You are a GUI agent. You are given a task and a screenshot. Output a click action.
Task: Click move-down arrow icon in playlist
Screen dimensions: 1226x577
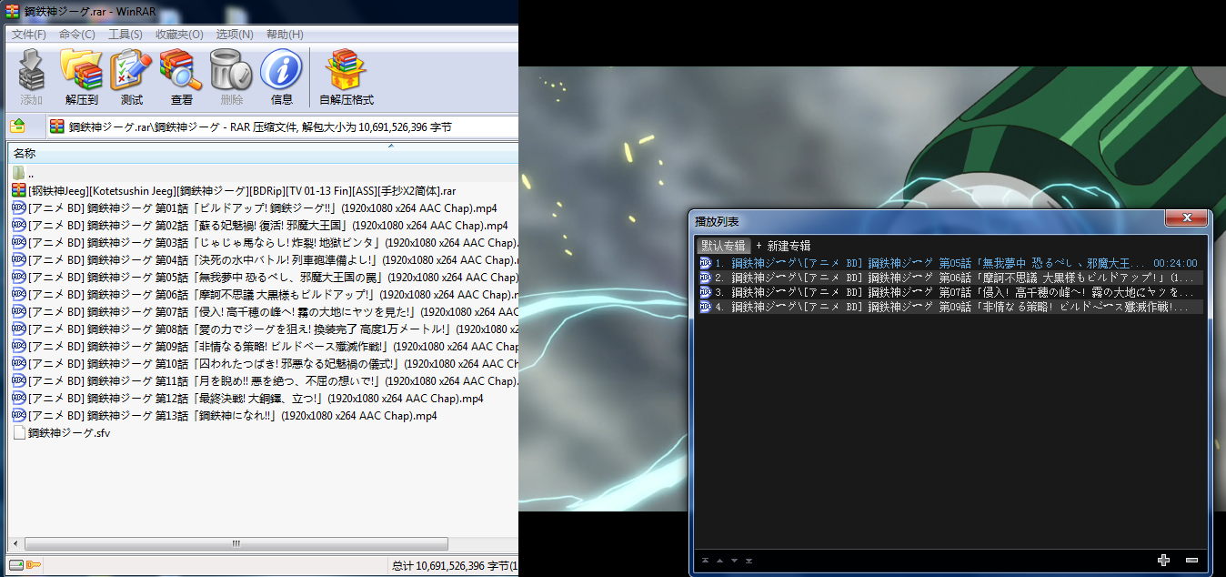[x=734, y=561]
